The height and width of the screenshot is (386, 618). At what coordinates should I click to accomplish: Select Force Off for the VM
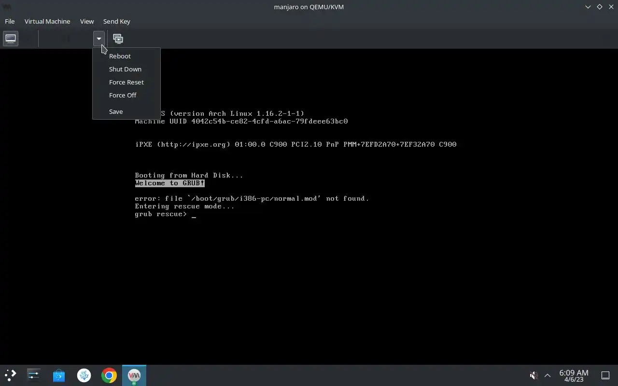(123, 95)
